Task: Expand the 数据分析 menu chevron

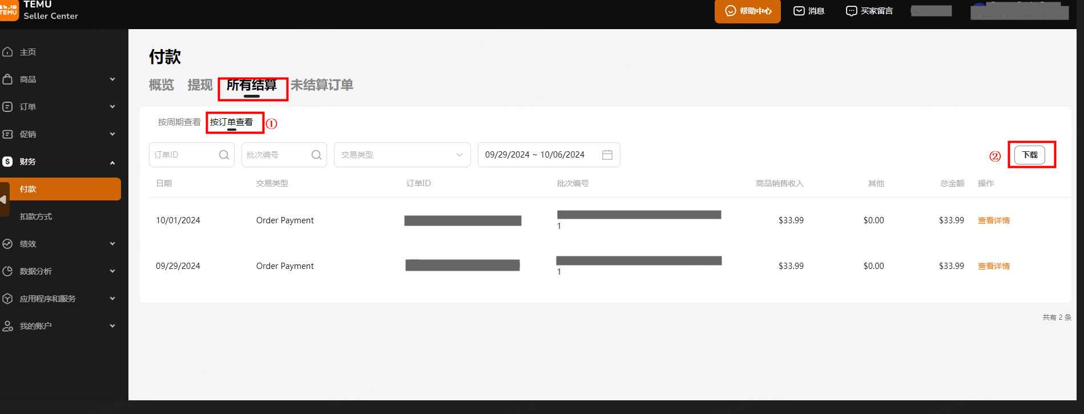Action: [x=112, y=271]
